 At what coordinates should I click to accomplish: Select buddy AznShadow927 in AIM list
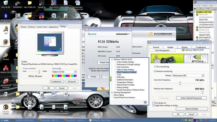coord(206,27)
